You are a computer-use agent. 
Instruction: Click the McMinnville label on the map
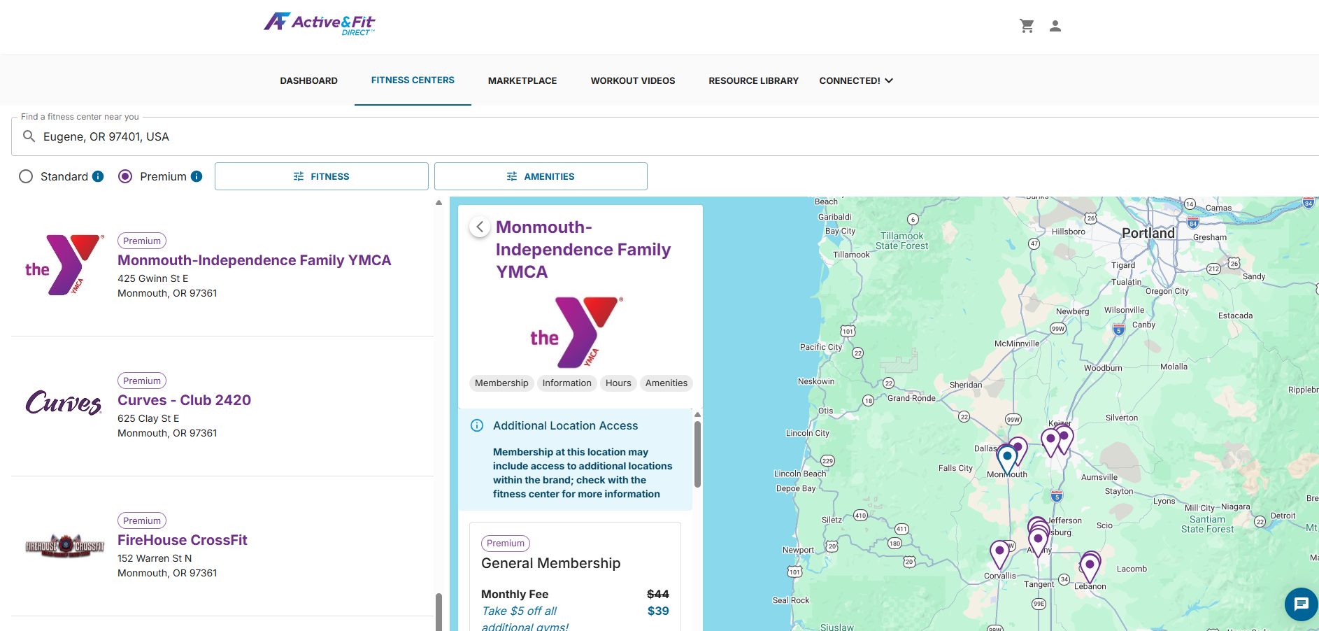[1017, 343]
